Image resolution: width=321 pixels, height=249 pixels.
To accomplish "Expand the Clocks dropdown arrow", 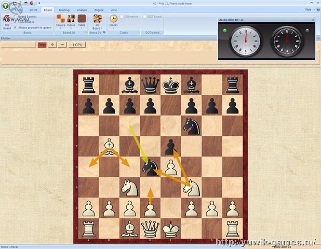I will pos(113,28).
